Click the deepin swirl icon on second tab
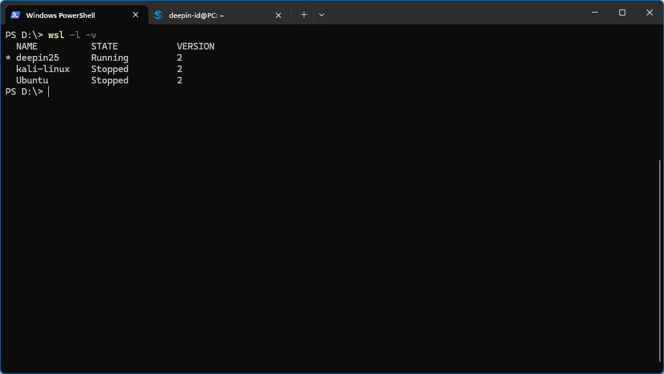 point(158,15)
